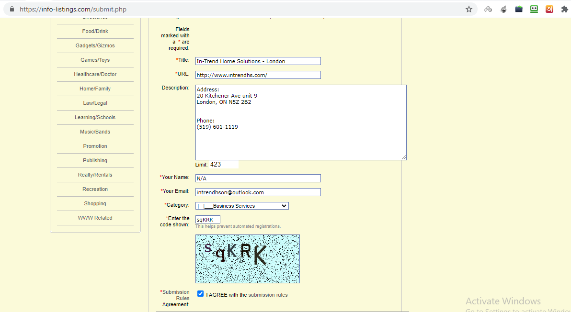Open the Realty/Rentals category link
Viewport: 571px width, 312px height.
[95, 175]
